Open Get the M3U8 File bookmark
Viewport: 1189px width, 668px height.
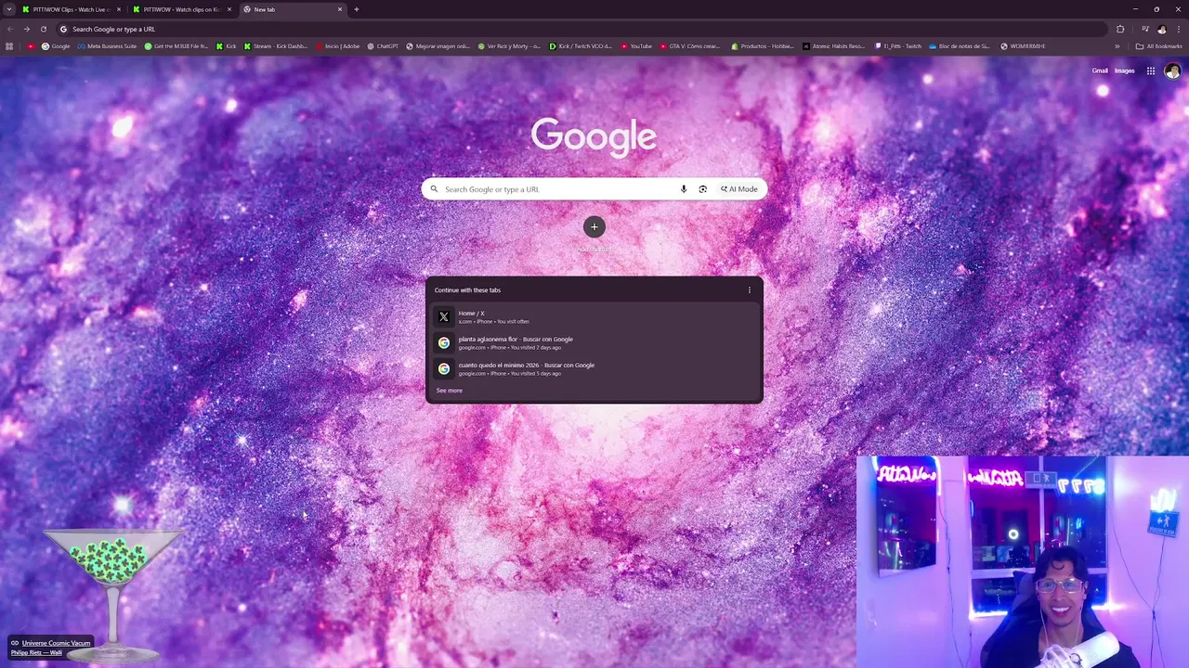(x=176, y=46)
